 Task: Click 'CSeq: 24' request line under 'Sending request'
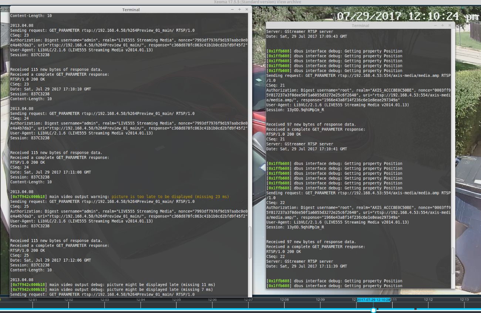[20, 118]
